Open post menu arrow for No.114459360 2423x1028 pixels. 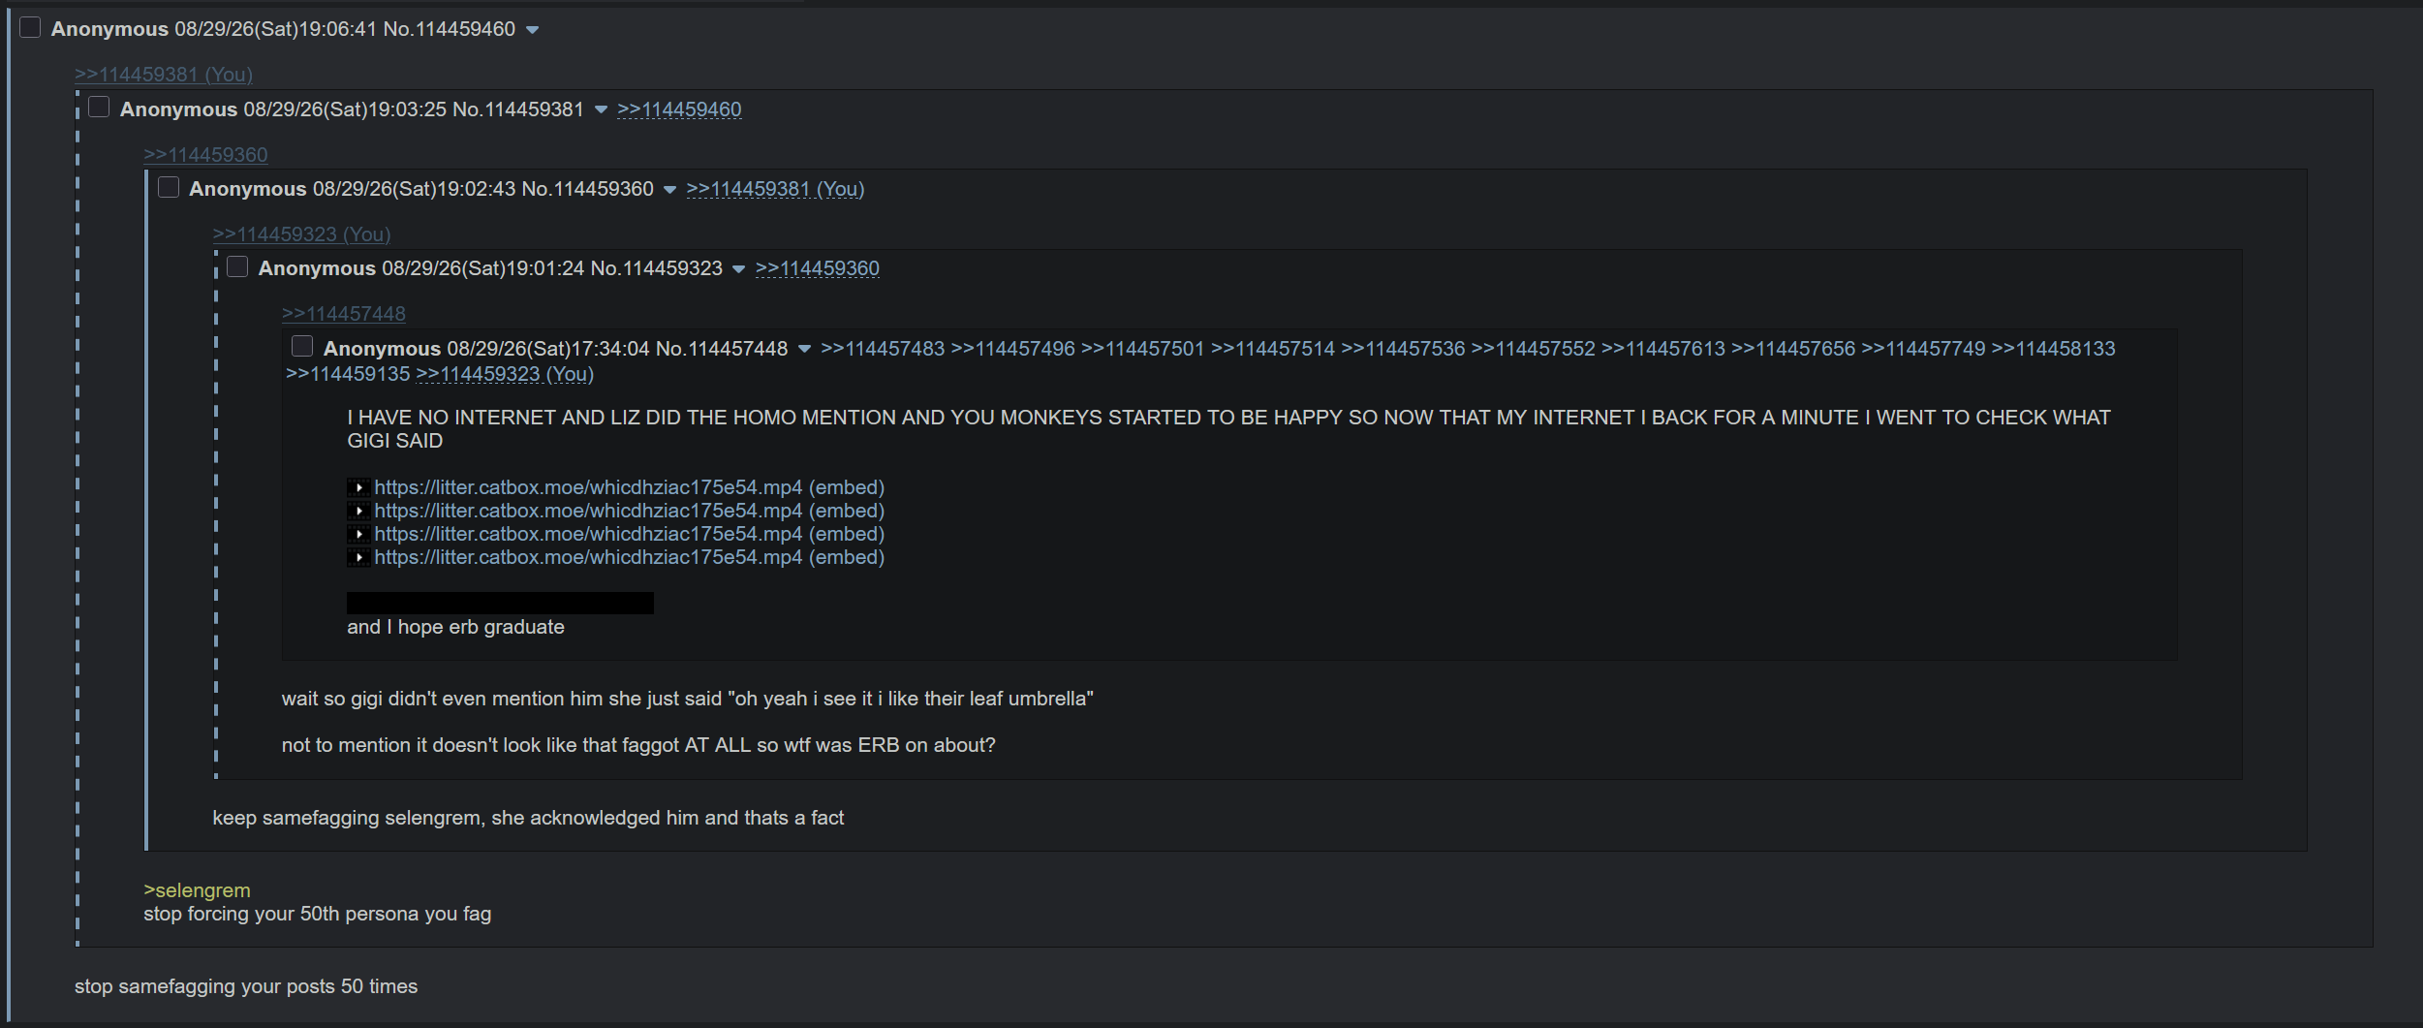[x=669, y=190]
